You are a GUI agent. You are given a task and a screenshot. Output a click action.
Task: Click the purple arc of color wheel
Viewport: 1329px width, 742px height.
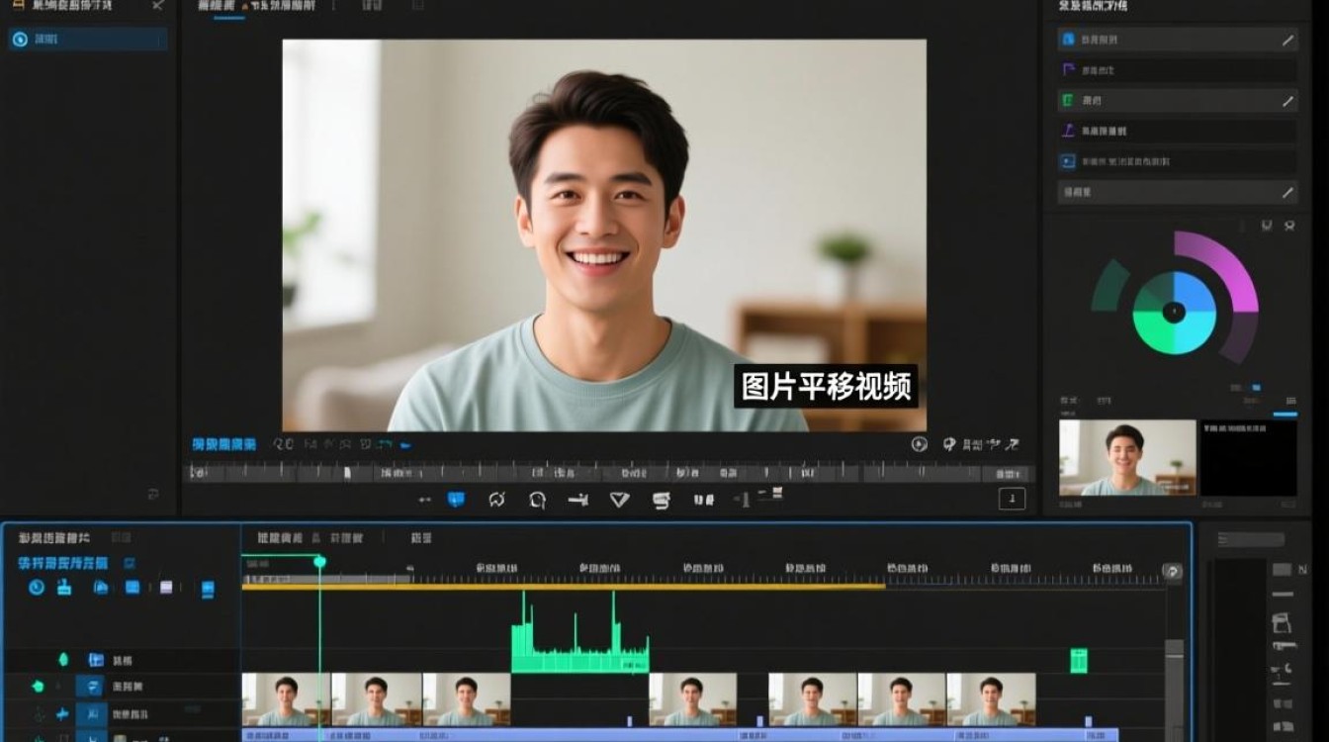point(1229,264)
